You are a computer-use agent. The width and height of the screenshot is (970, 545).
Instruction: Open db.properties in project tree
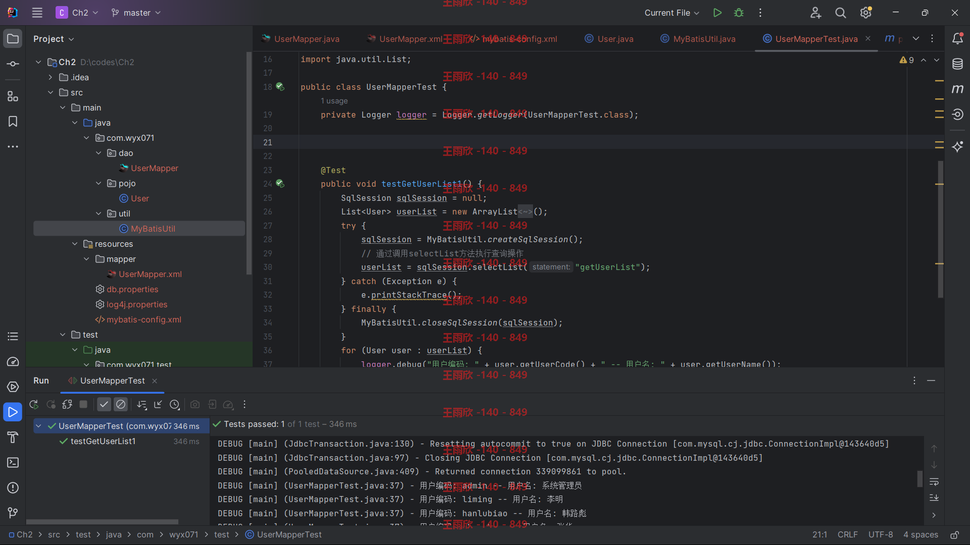(132, 289)
